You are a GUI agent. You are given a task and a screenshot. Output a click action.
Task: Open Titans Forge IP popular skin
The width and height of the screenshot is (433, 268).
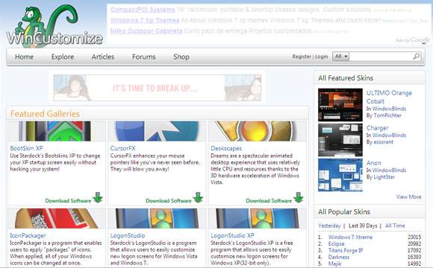(x=346, y=250)
